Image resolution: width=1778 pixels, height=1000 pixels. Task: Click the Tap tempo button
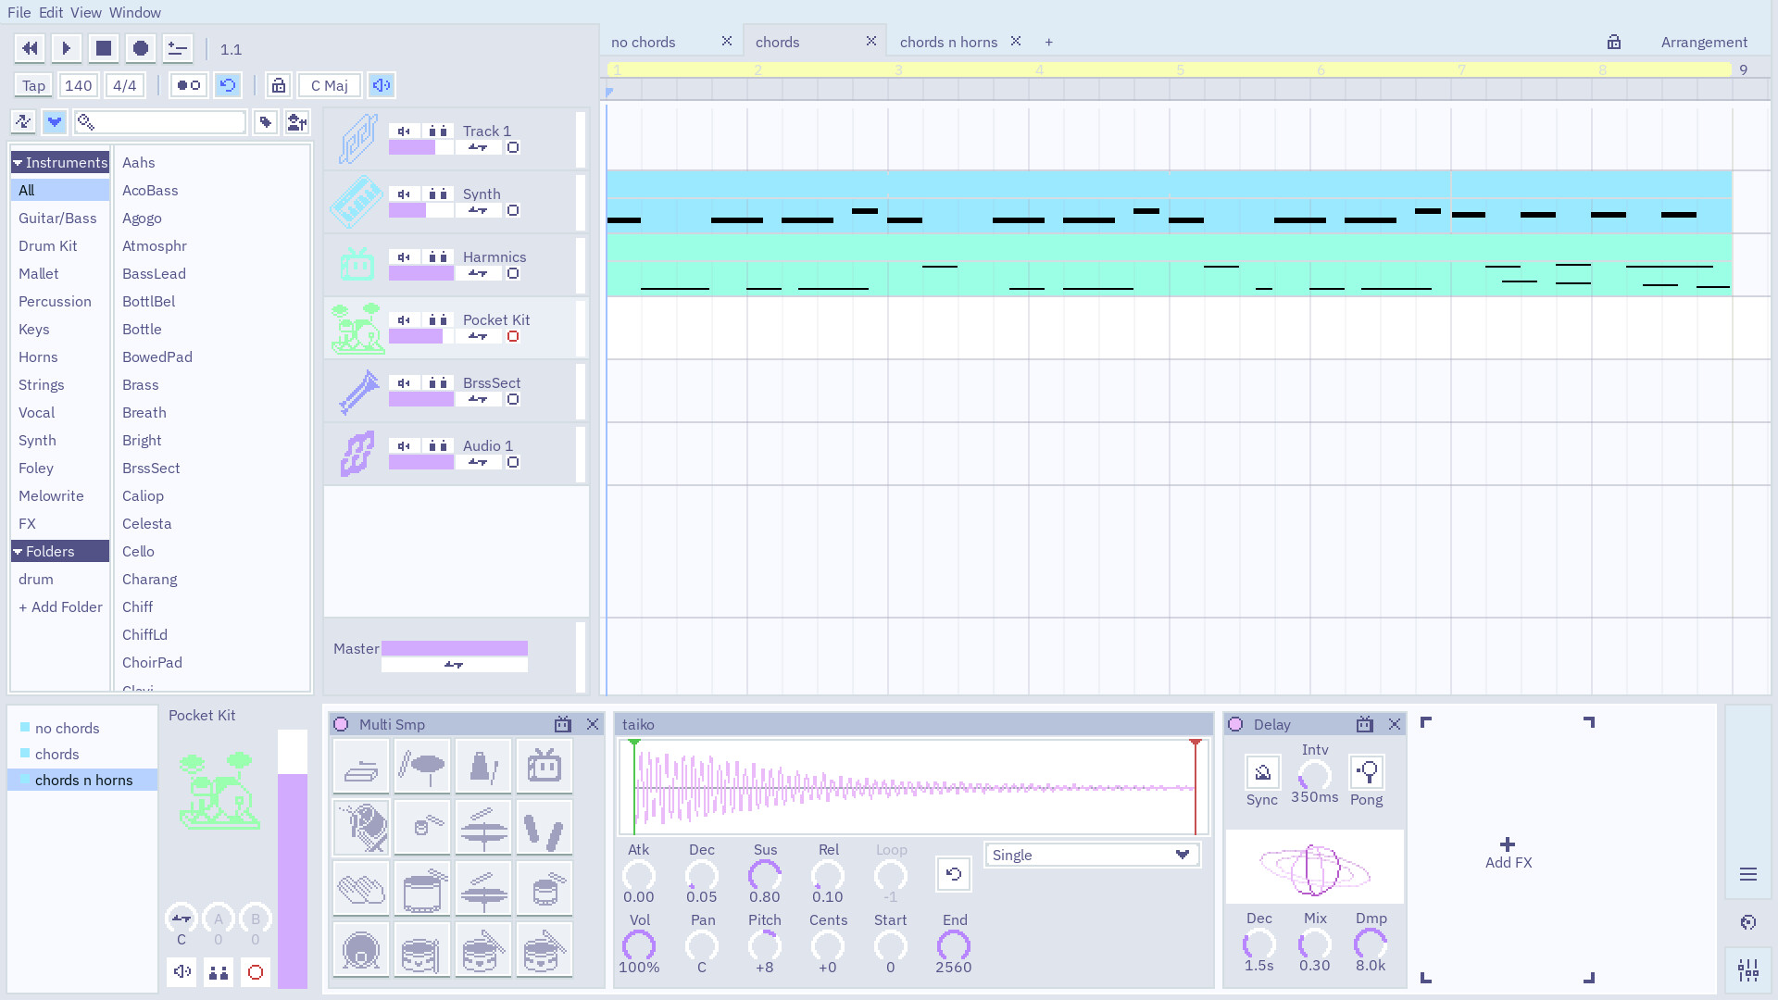(x=33, y=85)
